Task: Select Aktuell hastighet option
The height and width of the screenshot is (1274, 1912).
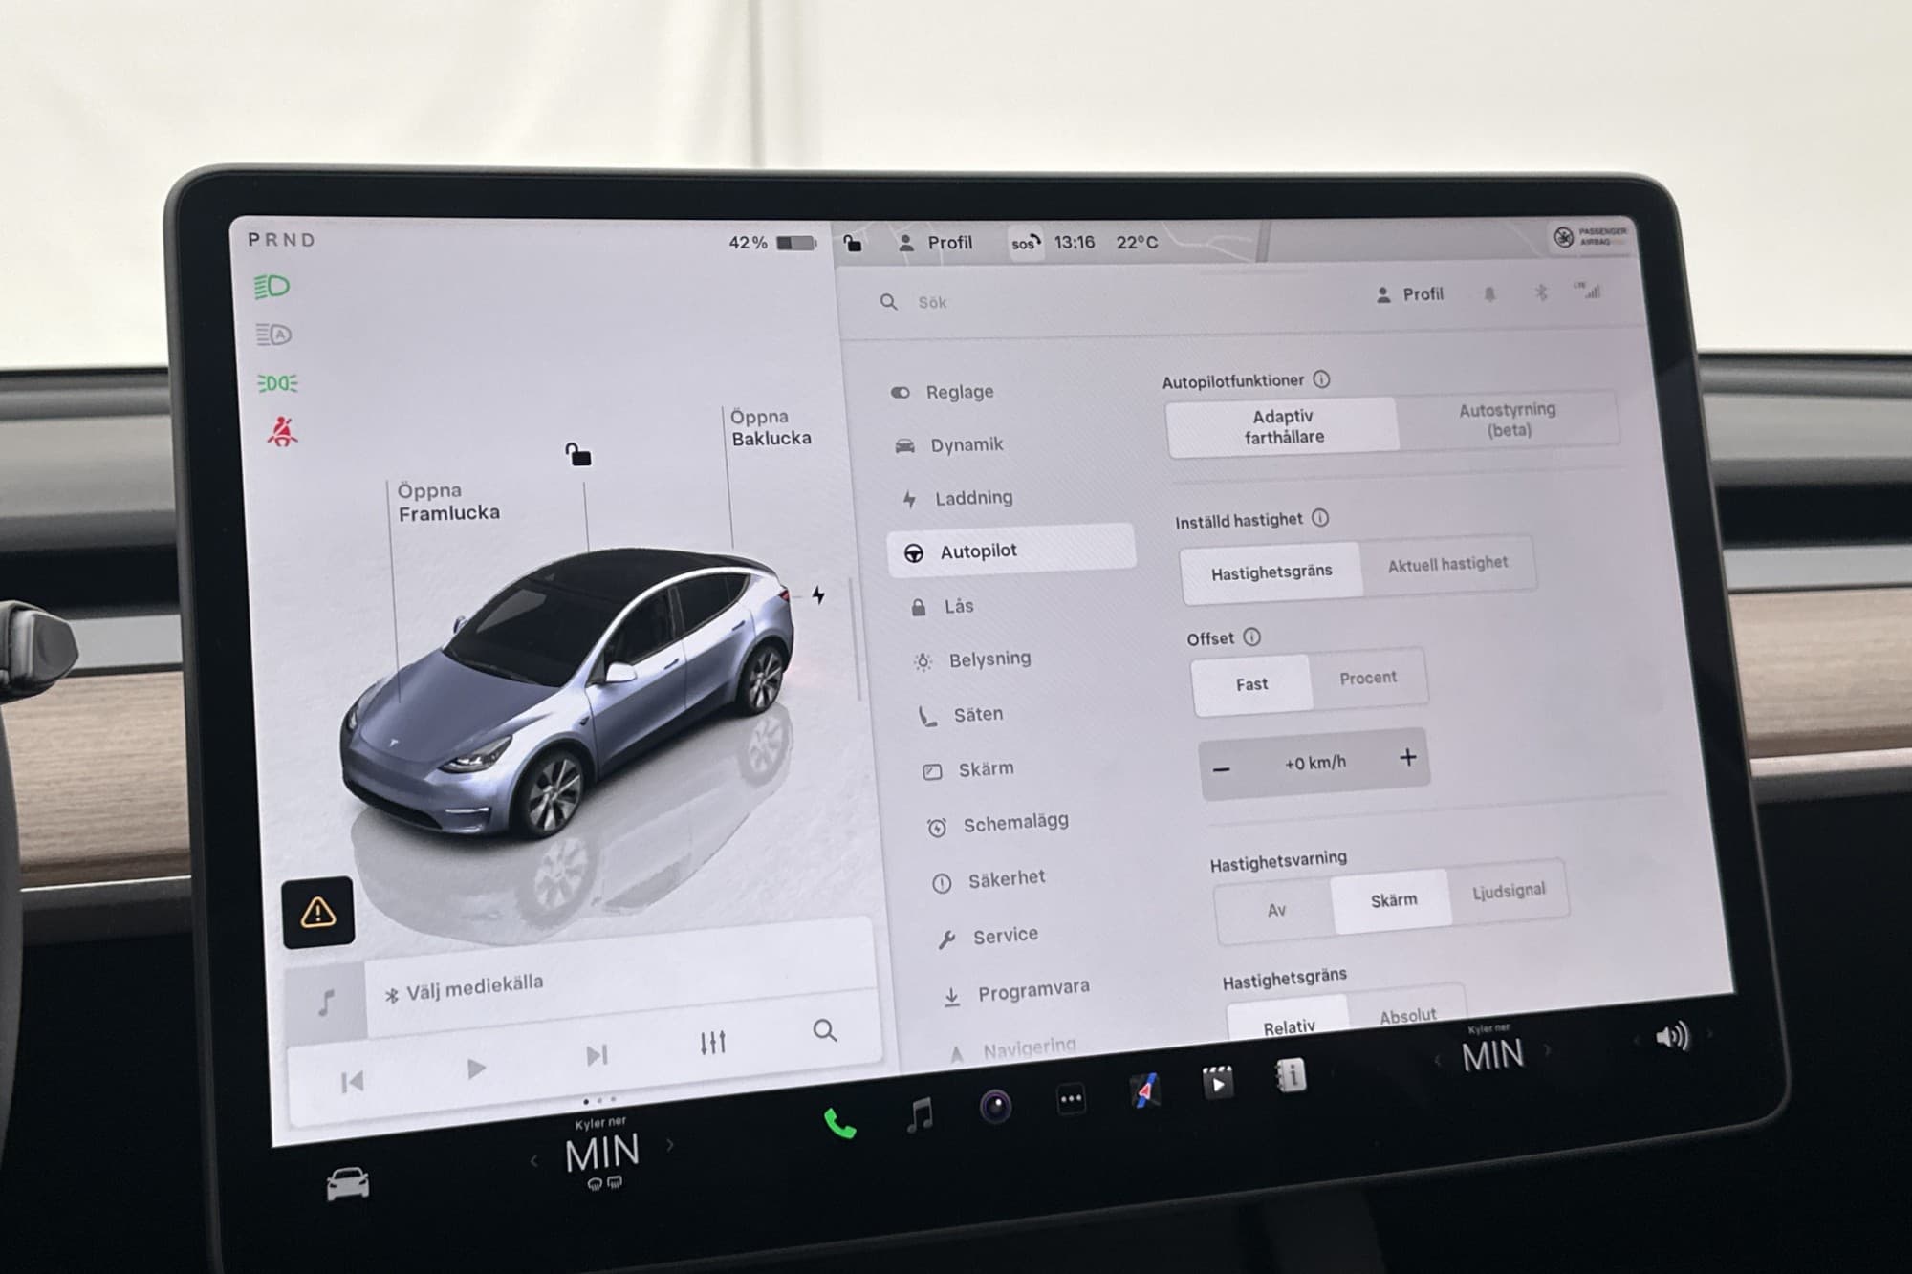Action: click(x=1447, y=564)
